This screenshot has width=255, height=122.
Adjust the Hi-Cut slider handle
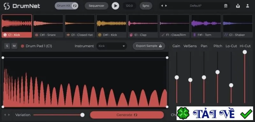(245, 52)
